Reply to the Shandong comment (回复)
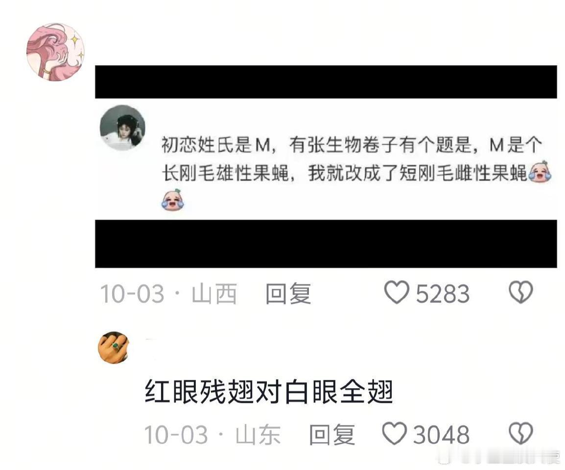The width and height of the screenshot is (565, 470). coord(332,434)
